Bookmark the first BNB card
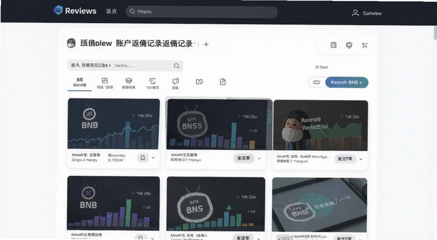 click(x=143, y=158)
